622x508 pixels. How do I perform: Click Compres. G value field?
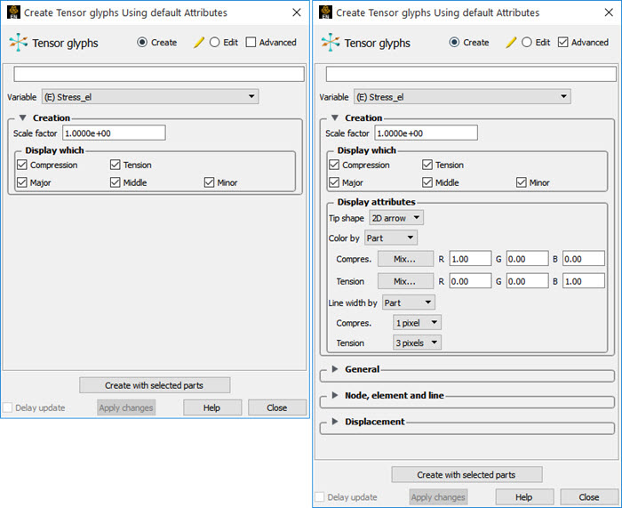click(x=527, y=259)
